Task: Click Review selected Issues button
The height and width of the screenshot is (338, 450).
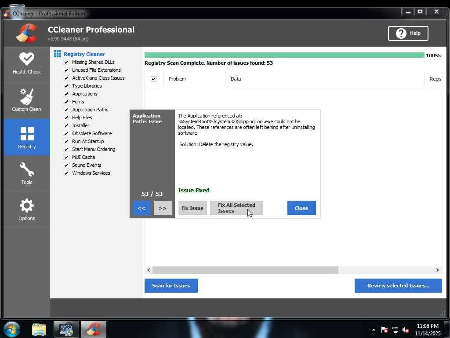Action: (398, 286)
